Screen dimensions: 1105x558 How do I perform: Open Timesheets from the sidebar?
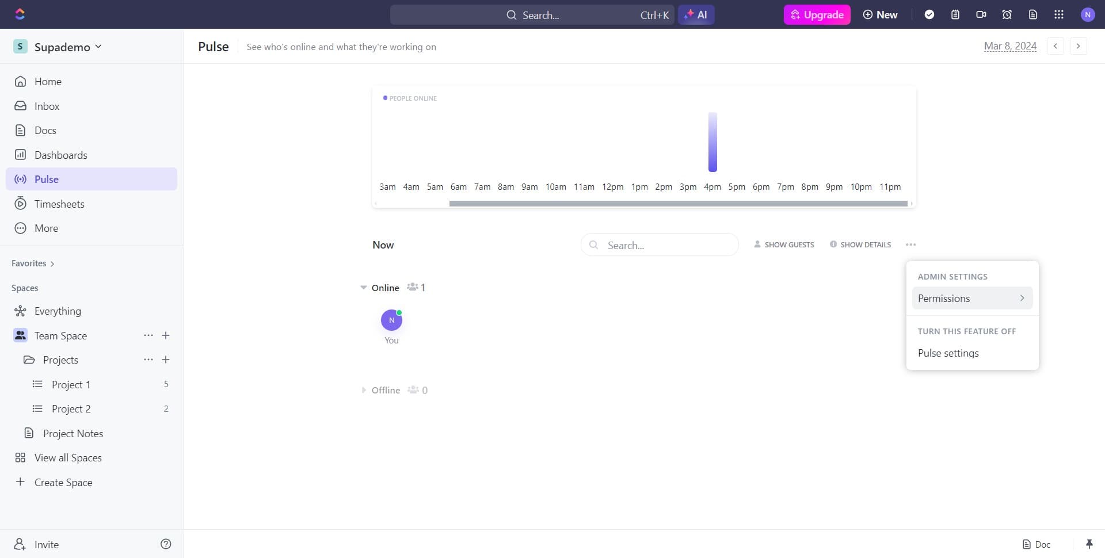tap(58, 203)
